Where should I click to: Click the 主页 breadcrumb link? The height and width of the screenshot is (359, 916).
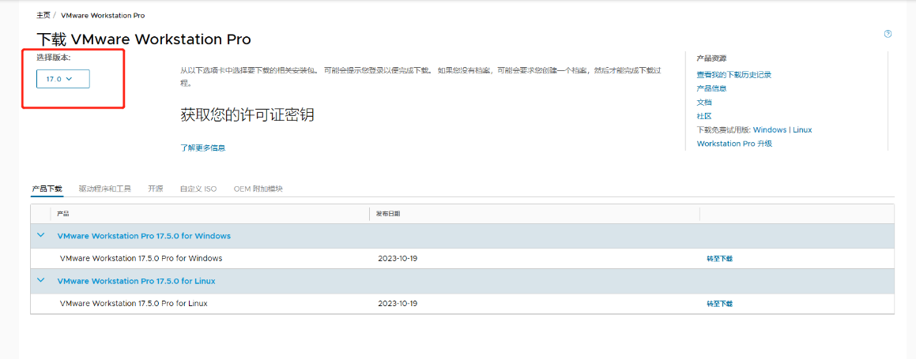[x=43, y=15]
